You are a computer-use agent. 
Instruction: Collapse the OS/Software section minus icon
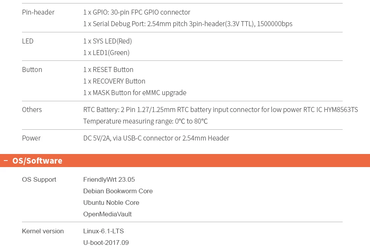click(x=6, y=161)
